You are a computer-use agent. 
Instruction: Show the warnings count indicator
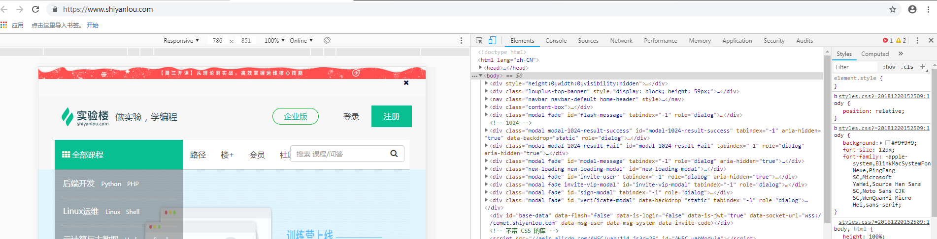[901, 41]
